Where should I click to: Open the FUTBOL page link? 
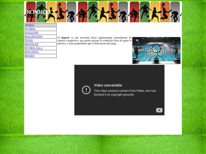(31, 29)
